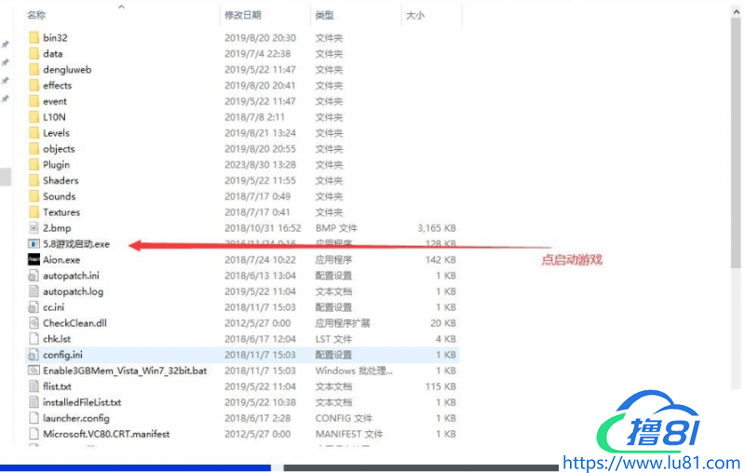Open the Textures folder
Viewport: 745px width, 473px height.
point(61,212)
